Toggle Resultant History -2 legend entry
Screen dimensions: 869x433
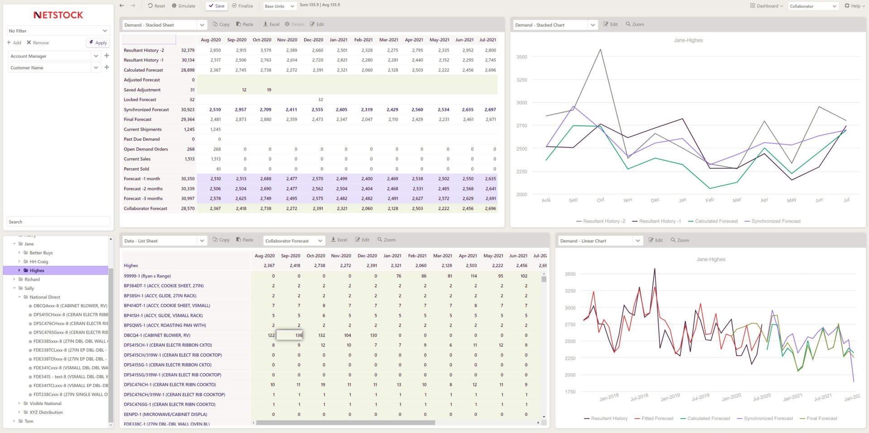pyautogui.click(x=601, y=221)
